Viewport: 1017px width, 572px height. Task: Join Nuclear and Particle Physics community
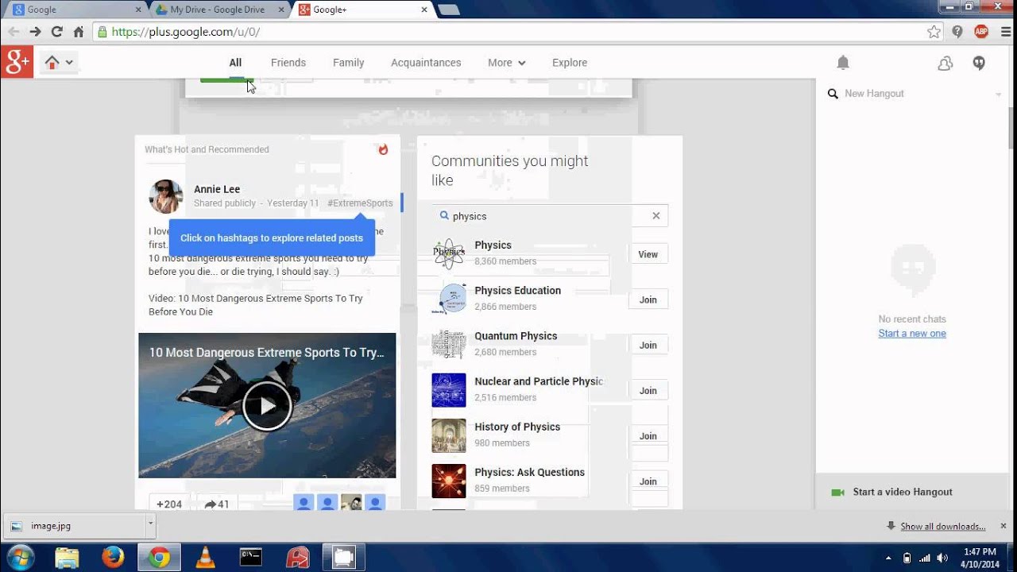point(648,390)
